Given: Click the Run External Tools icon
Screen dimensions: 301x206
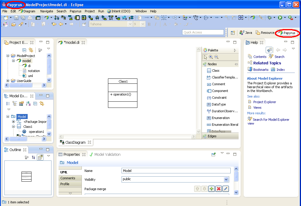Looking at the screenshot, I should [291, 18].
